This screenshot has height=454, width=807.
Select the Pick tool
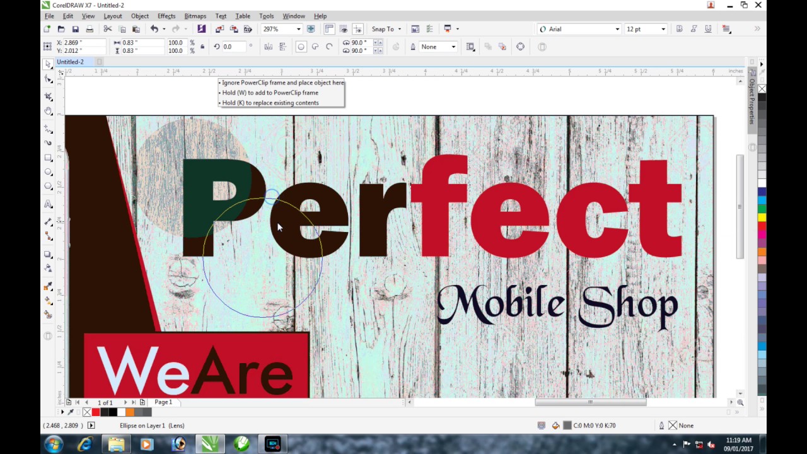pyautogui.click(x=48, y=64)
